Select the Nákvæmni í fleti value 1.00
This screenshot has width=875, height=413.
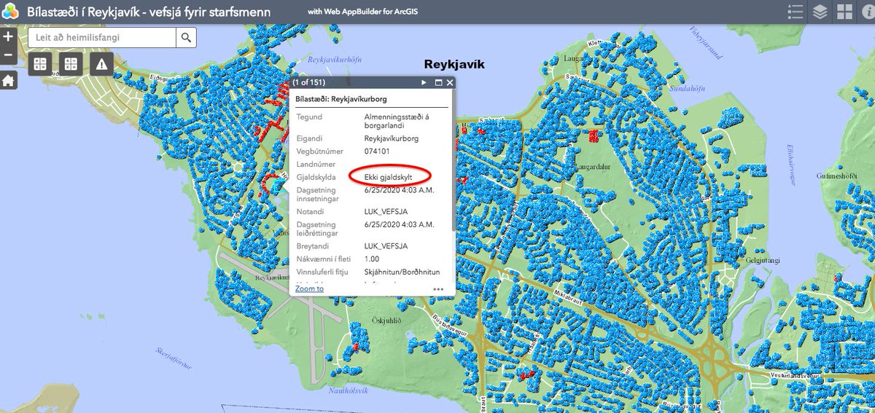click(371, 259)
